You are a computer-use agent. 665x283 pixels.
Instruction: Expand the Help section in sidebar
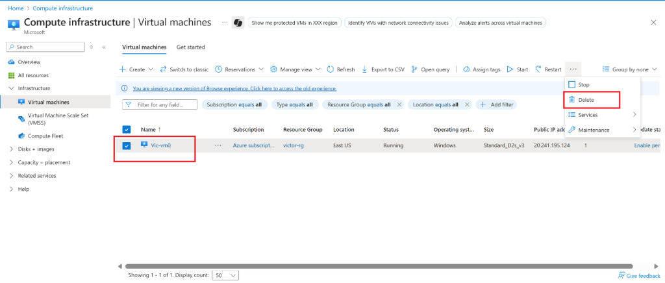pyautogui.click(x=12, y=189)
